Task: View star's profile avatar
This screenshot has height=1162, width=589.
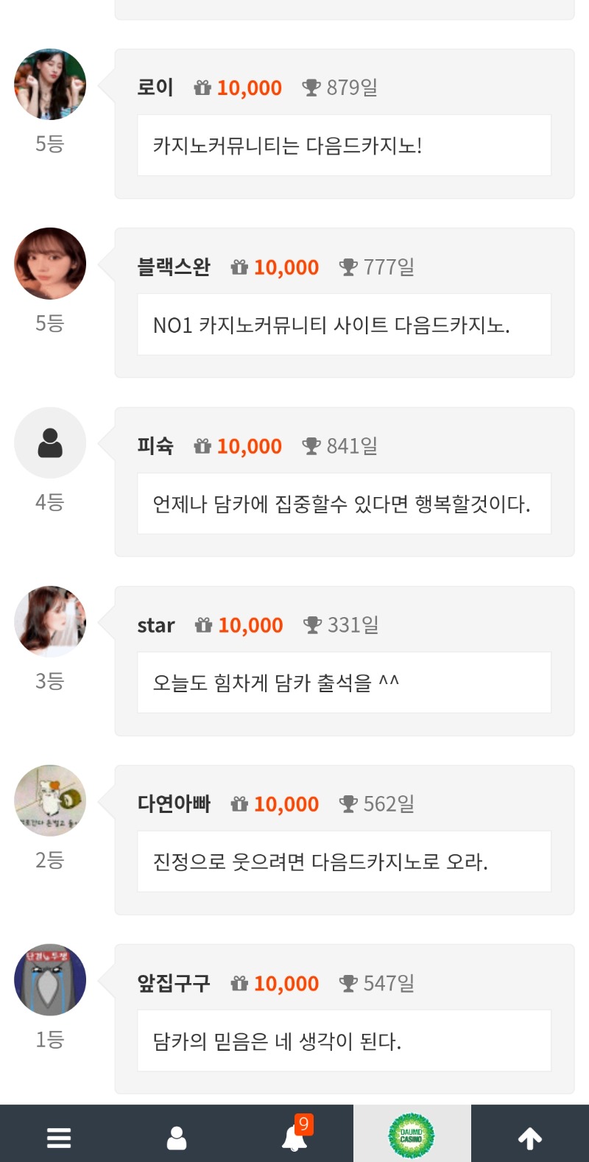Action: click(x=50, y=622)
